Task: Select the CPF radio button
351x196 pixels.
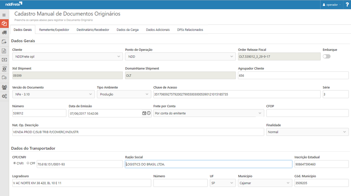Action: point(28,163)
